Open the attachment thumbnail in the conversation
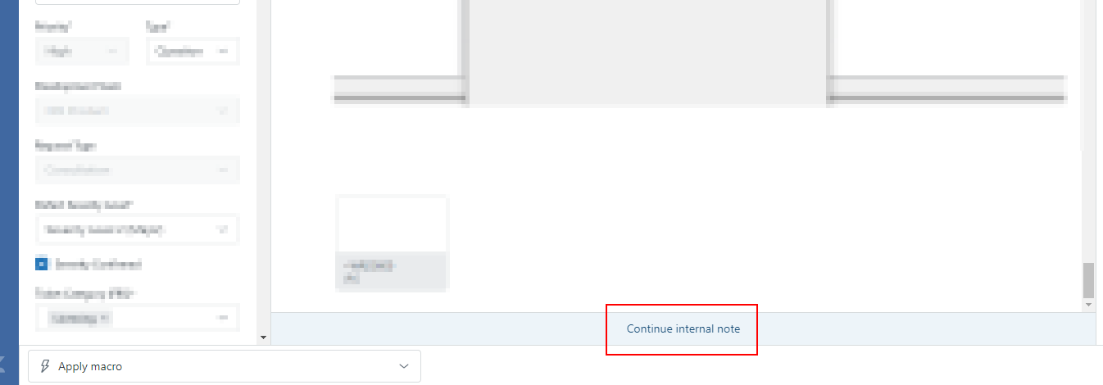This screenshot has width=1103, height=385. pyautogui.click(x=393, y=242)
